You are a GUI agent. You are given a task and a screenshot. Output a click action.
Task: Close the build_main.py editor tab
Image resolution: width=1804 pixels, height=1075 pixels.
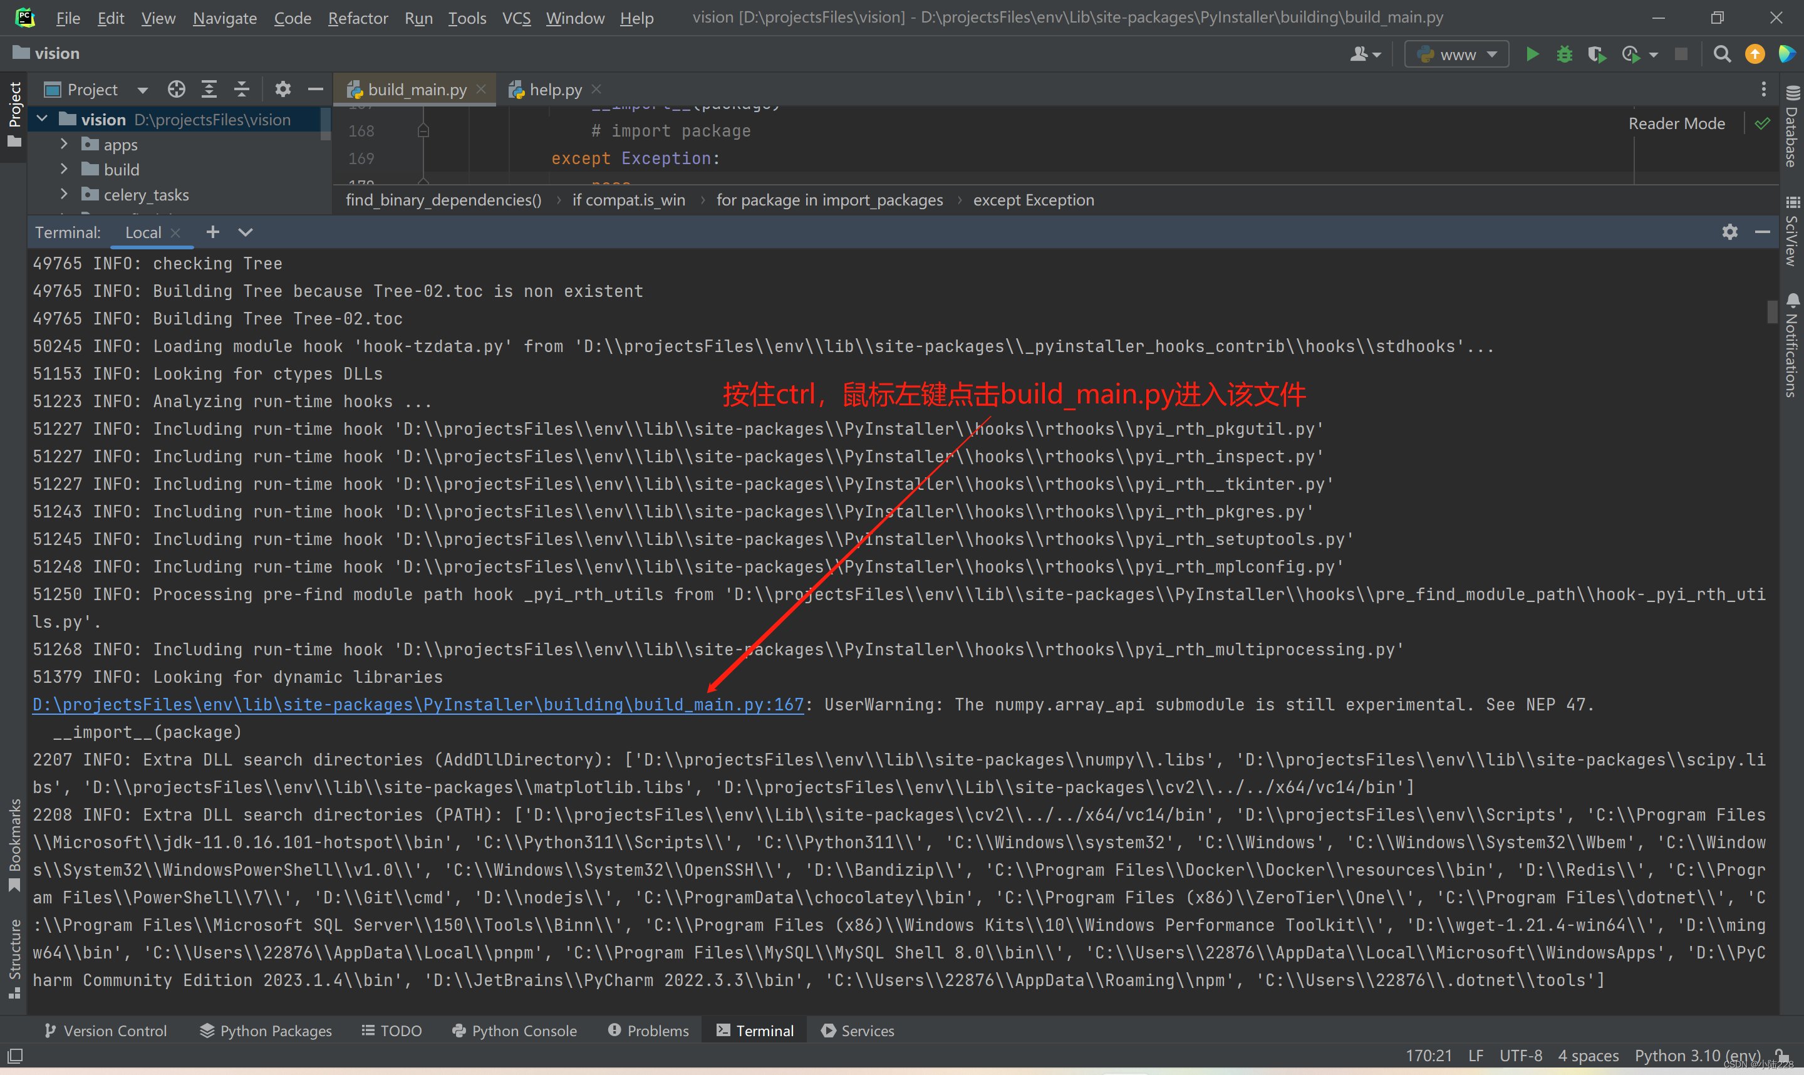(481, 89)
